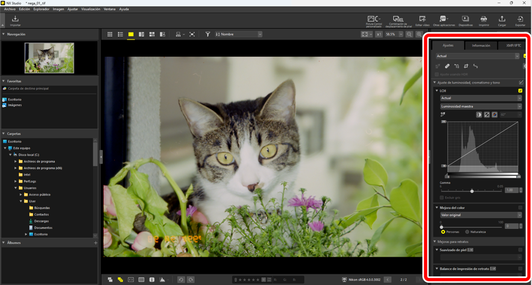Open the Valor original dropdown
Image resolution: width=532 pixels, height=285 pixels.
[481, 215]
